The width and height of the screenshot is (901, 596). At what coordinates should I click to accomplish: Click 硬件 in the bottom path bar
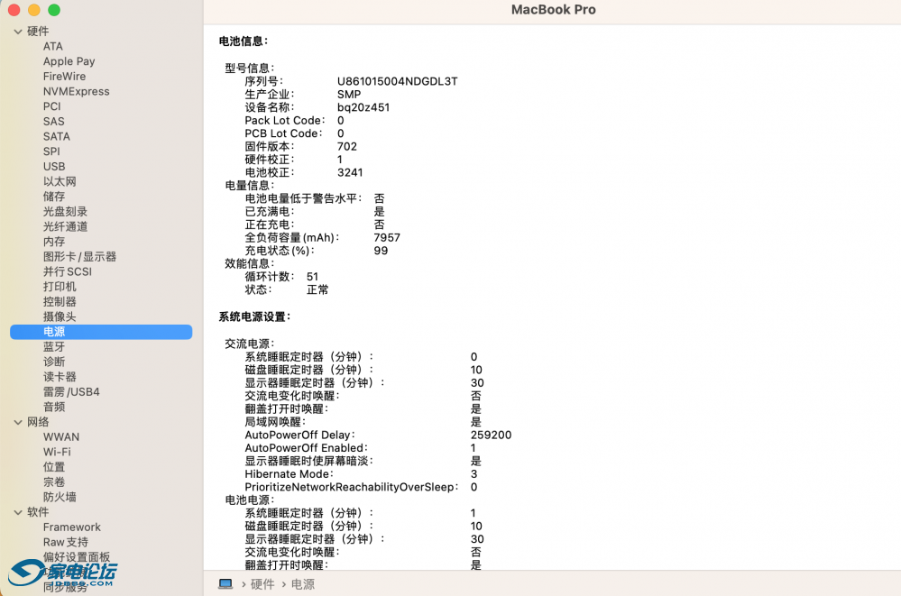[262, 584]
